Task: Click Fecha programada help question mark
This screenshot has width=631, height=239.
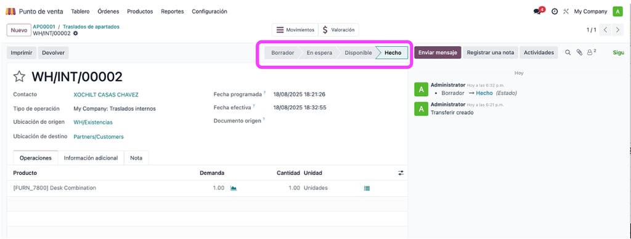Action: [265, 94]
